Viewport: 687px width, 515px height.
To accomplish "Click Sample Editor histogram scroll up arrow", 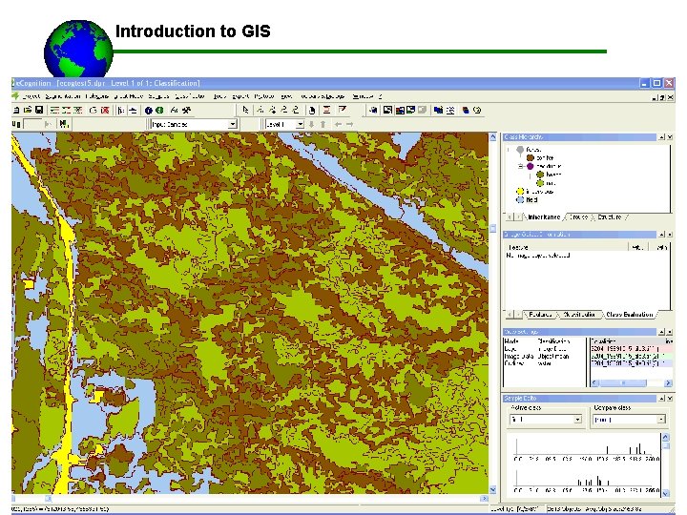I will tap(666, 437).
